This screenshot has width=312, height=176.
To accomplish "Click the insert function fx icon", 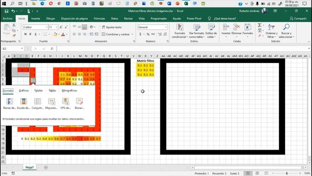I will coord(52,49).
